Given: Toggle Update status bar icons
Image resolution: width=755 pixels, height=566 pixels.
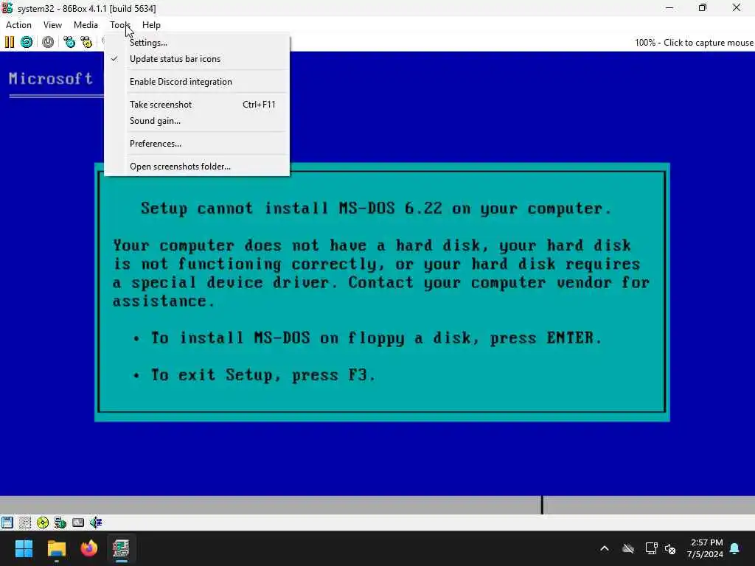Looking at the screenshot, I should [x=197, y=59].
